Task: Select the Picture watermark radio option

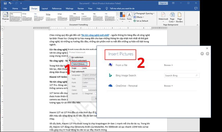Action: pos(70,60)
